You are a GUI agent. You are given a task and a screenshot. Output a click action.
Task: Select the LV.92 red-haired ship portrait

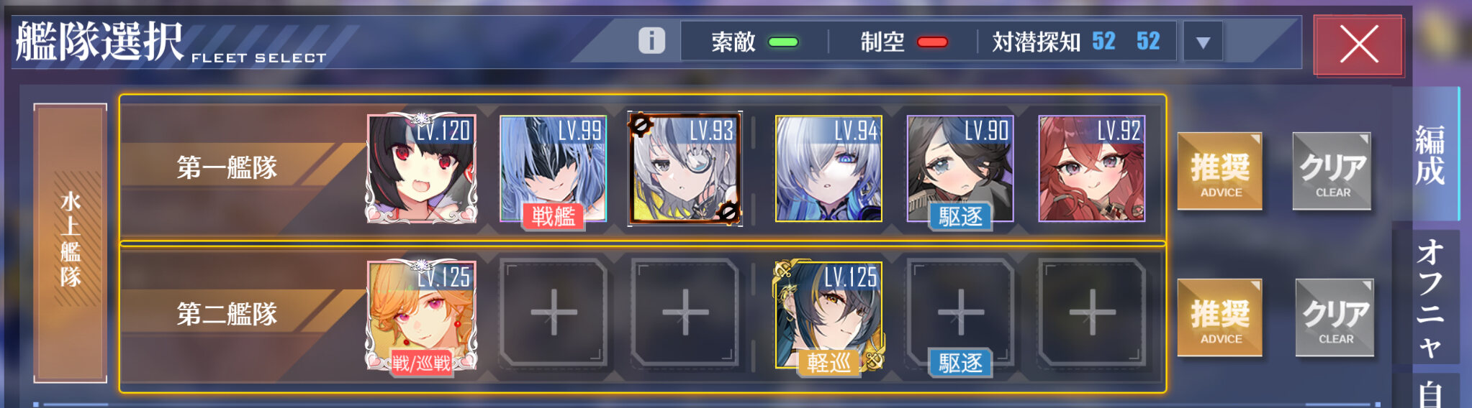click(1092, 169)
